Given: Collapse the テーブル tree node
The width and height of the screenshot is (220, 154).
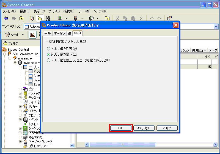Looking at the screenshot, I should pos(20,67).
